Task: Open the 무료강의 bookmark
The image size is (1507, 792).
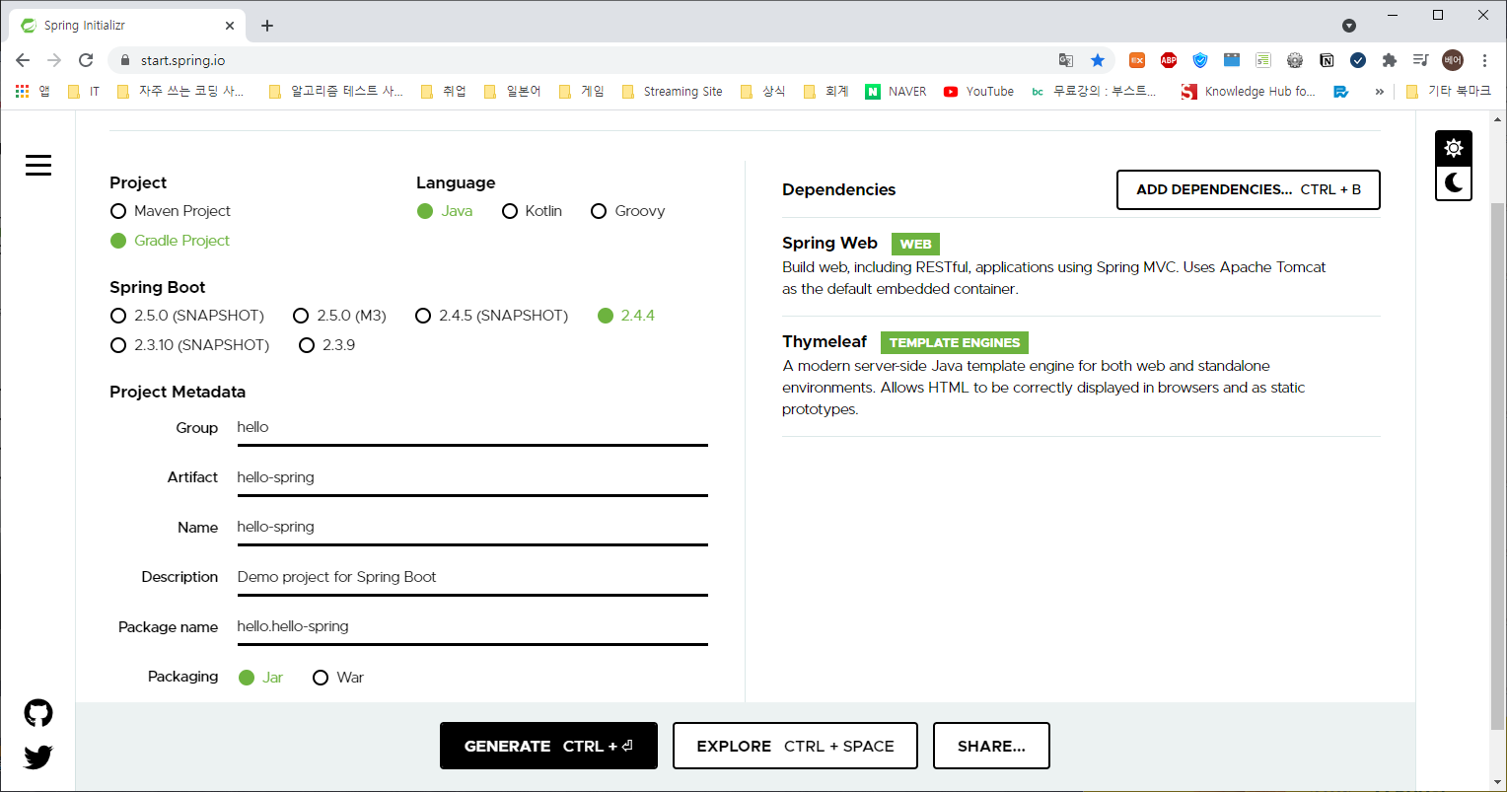Action: [x=1094, y=91]
